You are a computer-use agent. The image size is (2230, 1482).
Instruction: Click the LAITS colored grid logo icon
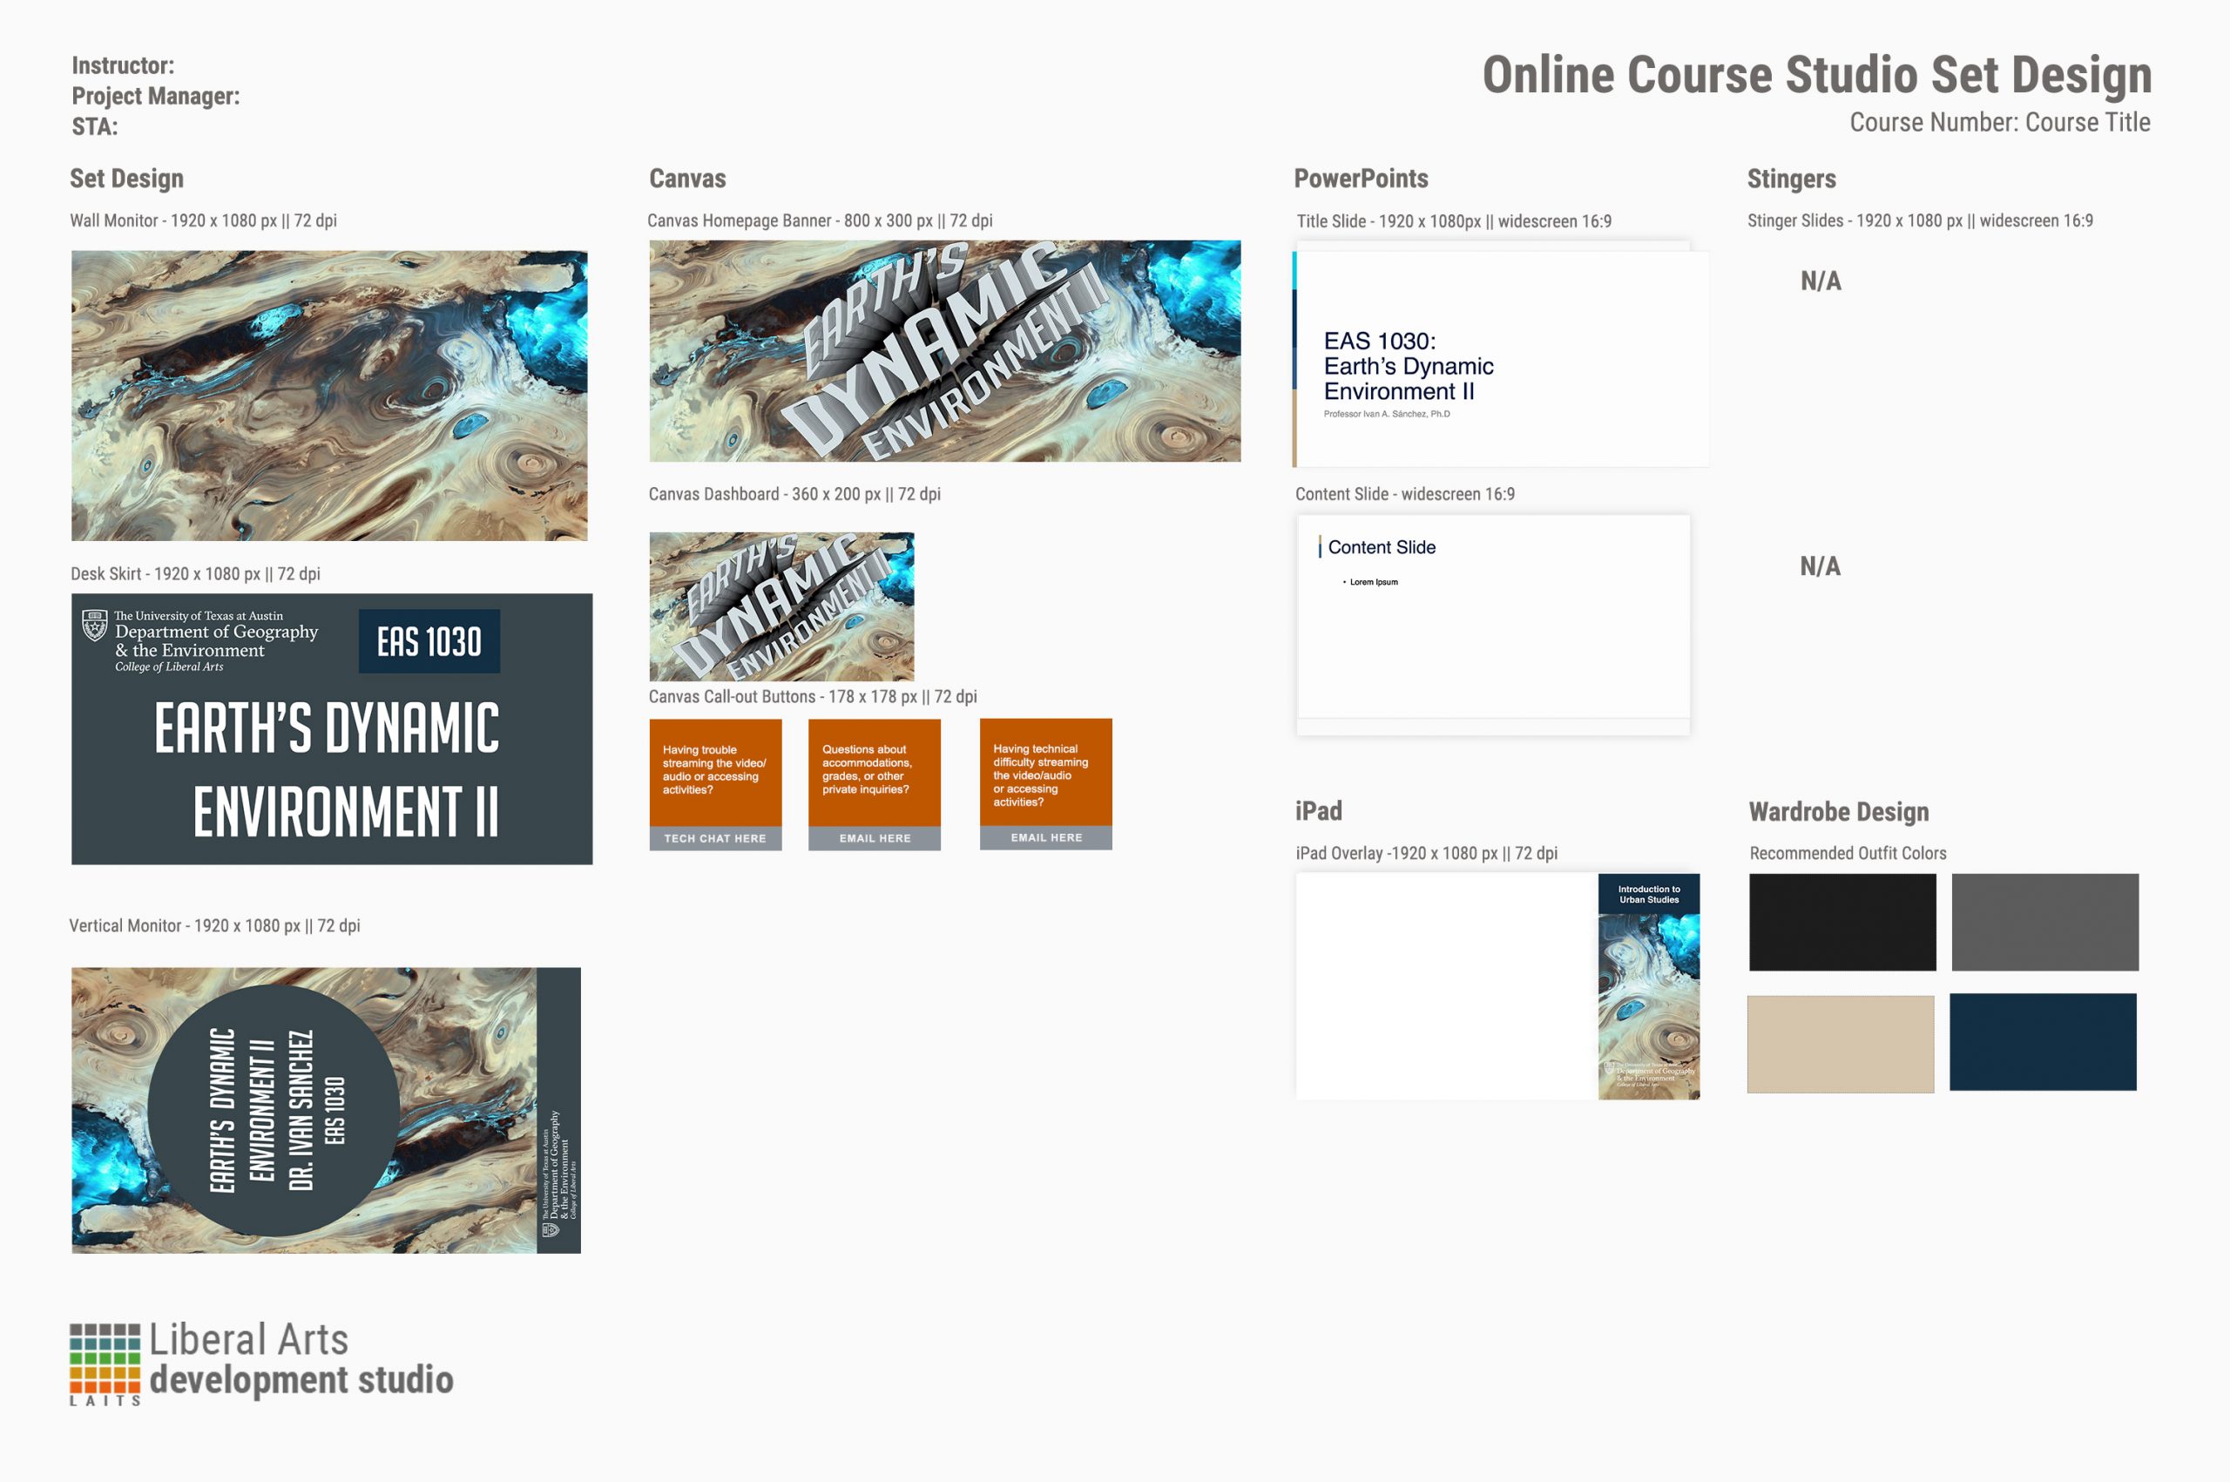[x=104, y=1357]
